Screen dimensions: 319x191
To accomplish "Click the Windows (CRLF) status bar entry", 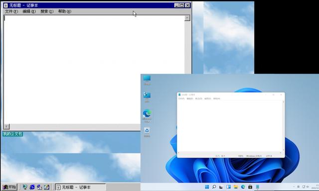I will (x=254, y=156).
